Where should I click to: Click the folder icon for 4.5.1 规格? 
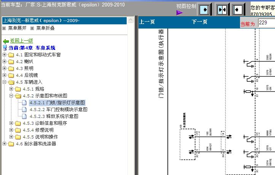[x=18, y=89]
